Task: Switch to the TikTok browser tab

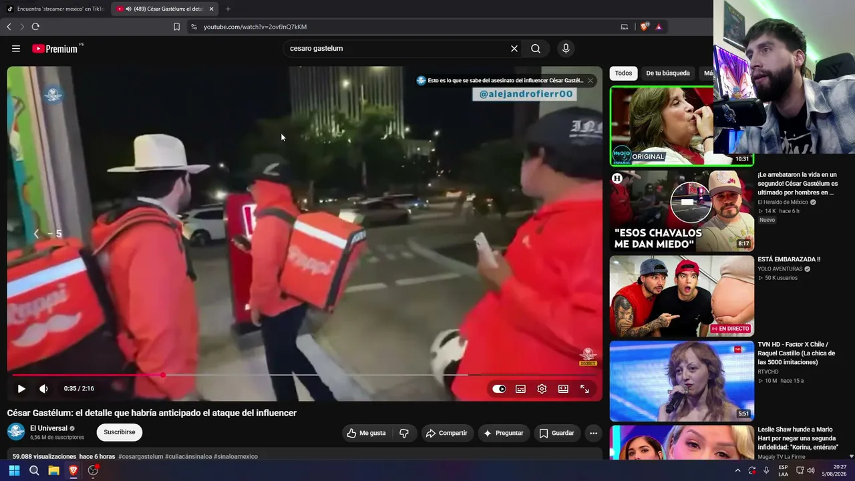Action: pos(55,9)
